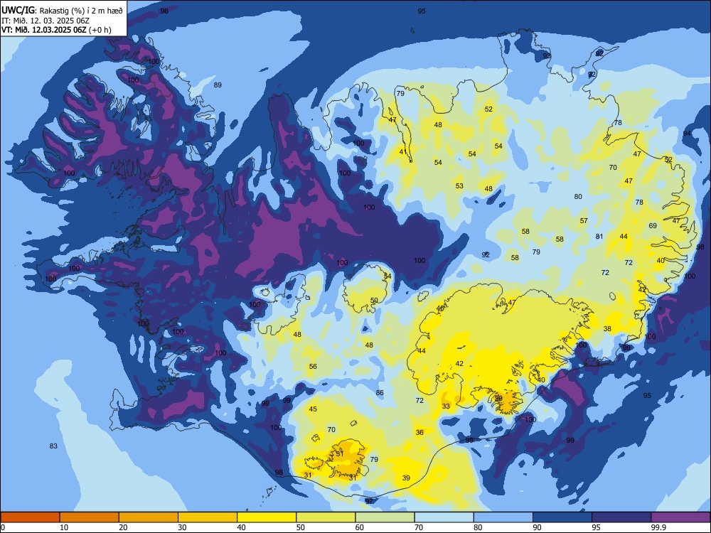The width and height of the screenshot is (711, 533).
Task: Click the humidity value "50" on the map
Action: coord(374,300)
